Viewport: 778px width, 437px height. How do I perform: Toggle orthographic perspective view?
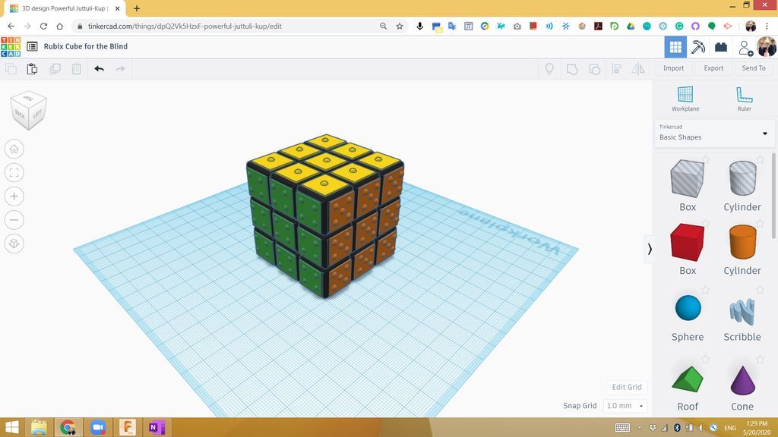coord(14,244)
